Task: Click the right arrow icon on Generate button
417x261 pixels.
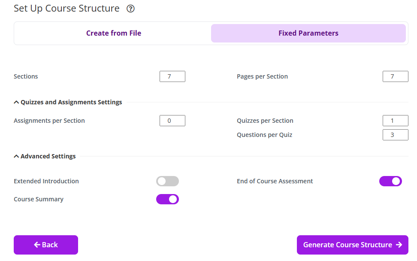Action: tap(399, 245)
